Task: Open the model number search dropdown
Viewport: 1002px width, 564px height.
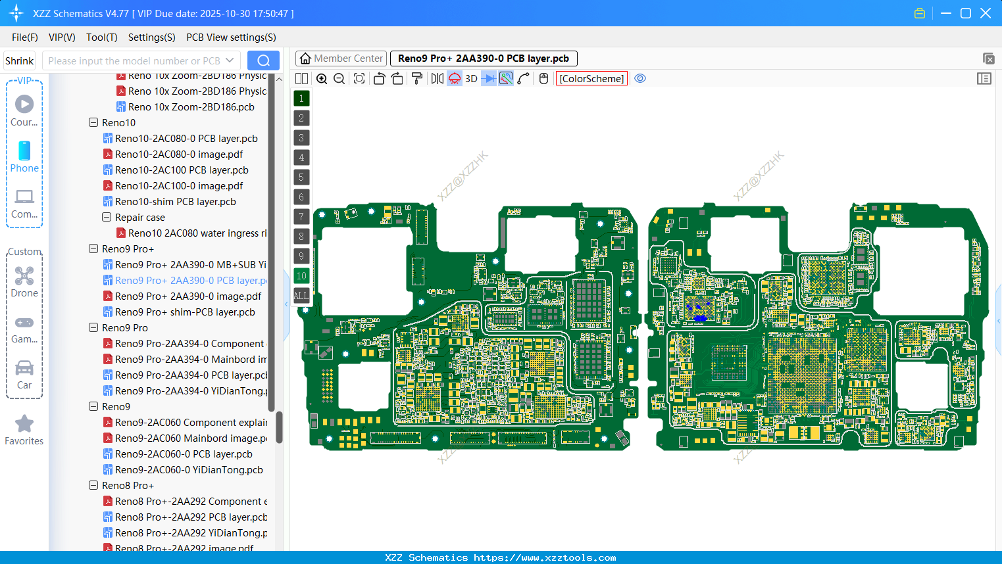Action: [230, 60]
